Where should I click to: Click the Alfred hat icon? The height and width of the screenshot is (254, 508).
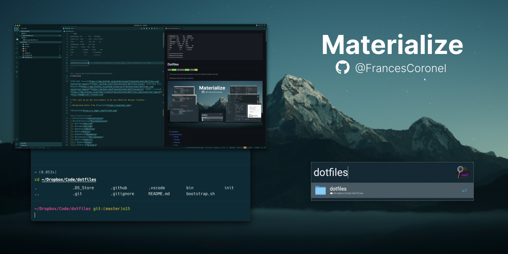point(463,172)
